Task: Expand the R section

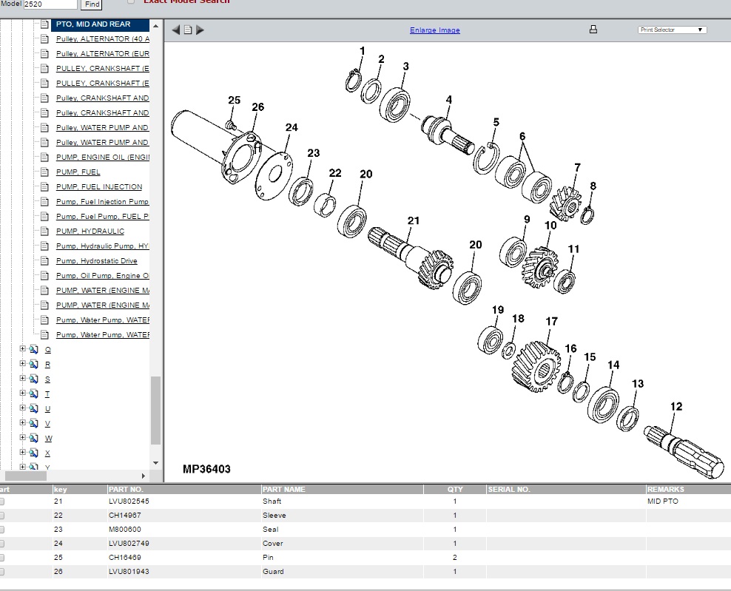Action: 22,363
